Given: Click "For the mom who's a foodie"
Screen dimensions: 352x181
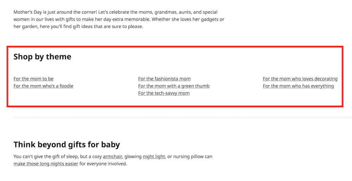Looking at the screenshot, I should tap(43, 86).
